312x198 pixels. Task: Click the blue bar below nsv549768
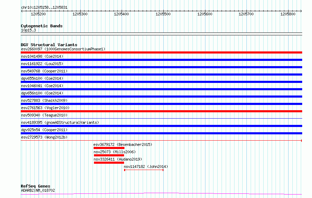(x=161, y=75)
